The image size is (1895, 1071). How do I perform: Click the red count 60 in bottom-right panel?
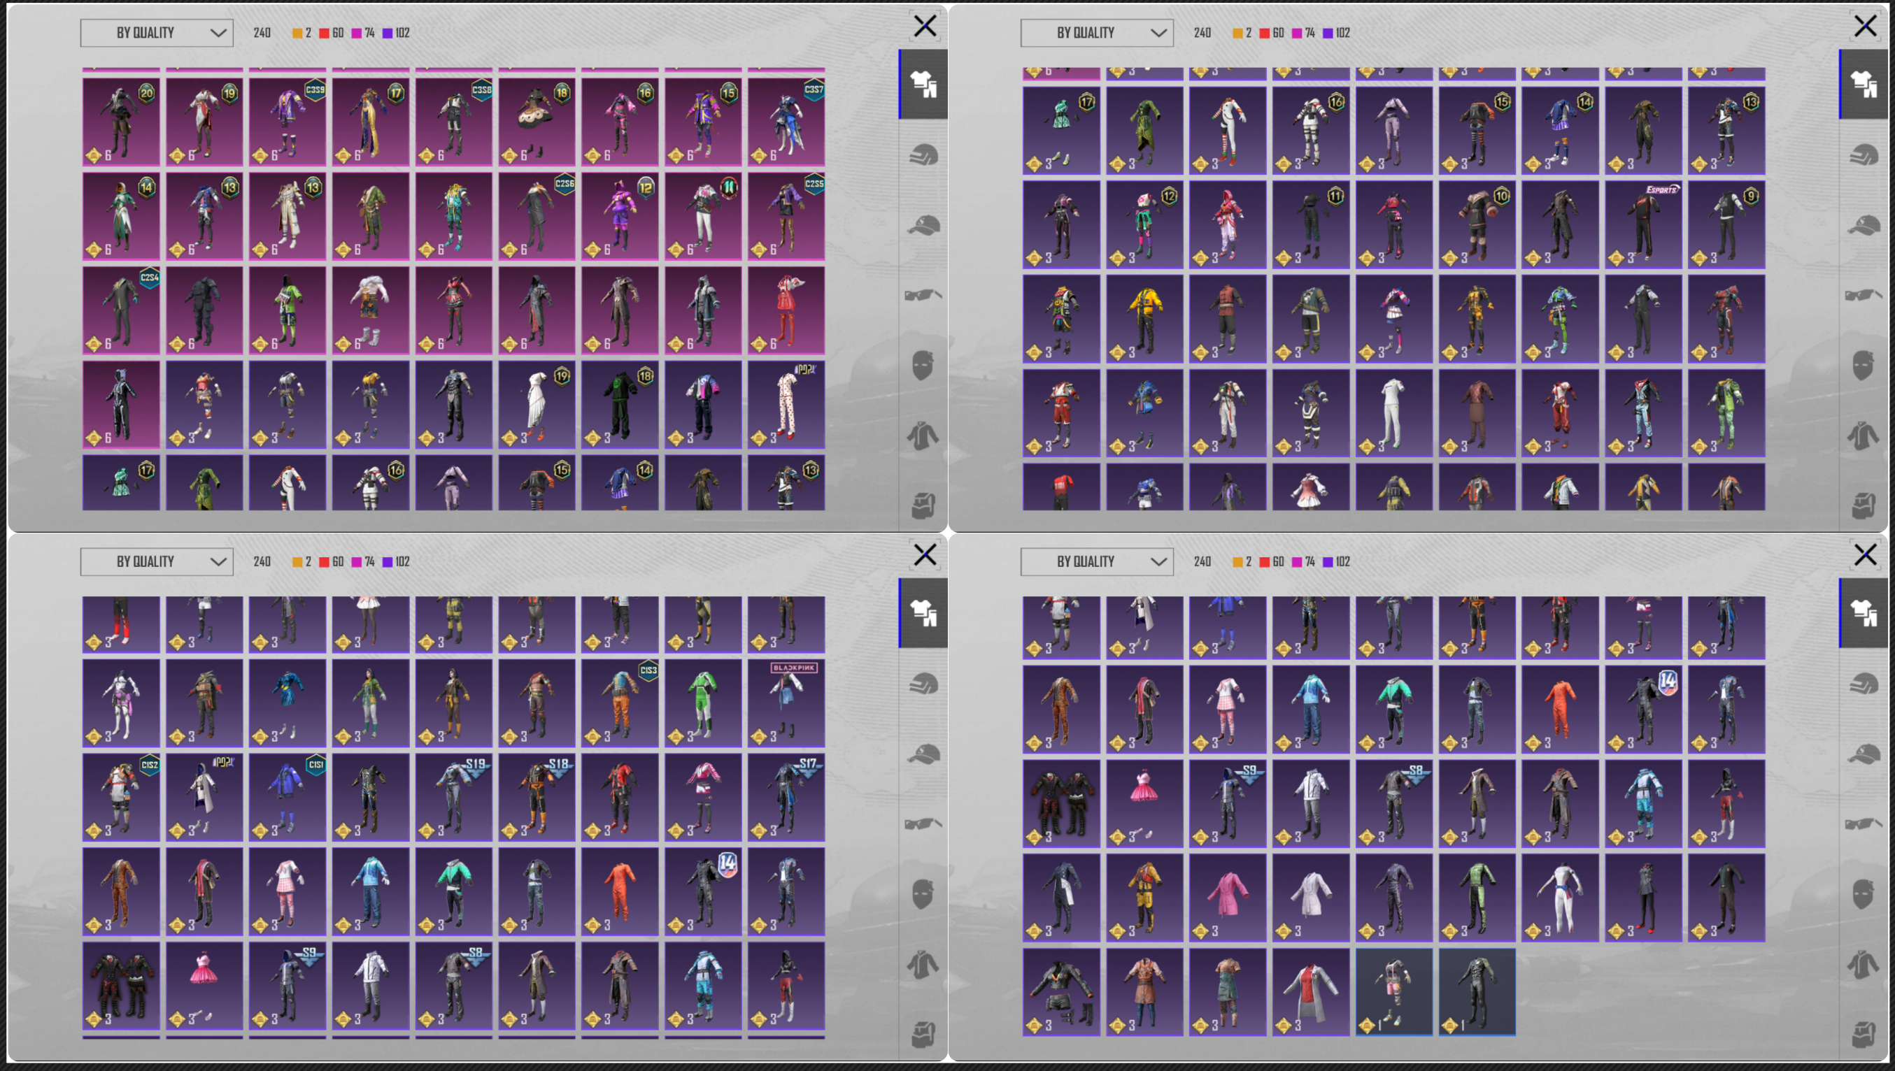coord(1278,562)
